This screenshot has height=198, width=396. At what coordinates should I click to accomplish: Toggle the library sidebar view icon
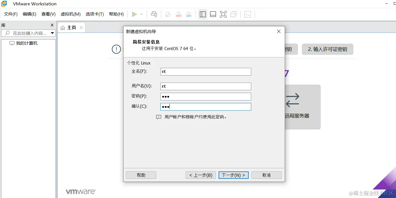(x=203, y=14)
